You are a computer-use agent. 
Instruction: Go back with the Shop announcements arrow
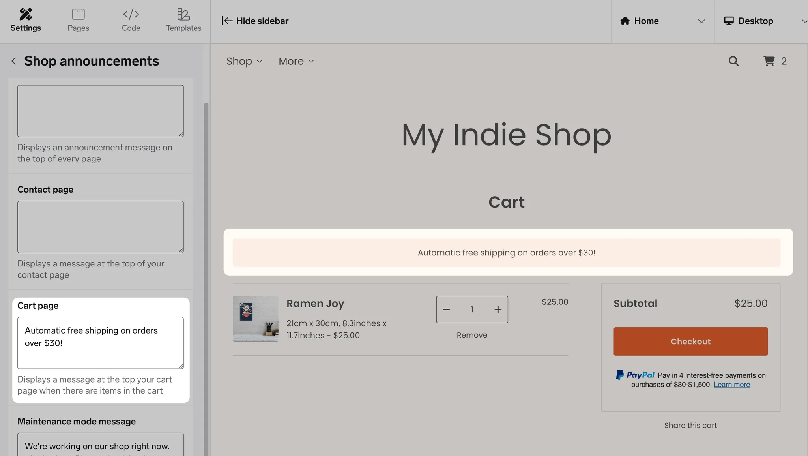coord(14,61)
